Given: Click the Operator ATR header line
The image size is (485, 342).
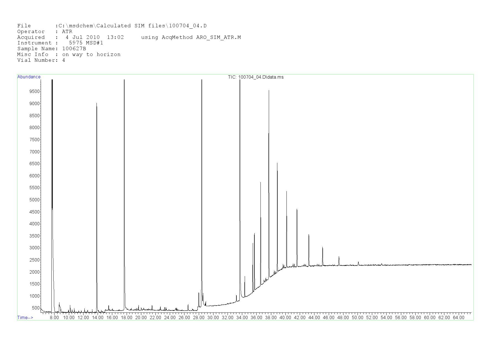Looking at the screenshot, I should pyautogui.click(x=45, y=32).
